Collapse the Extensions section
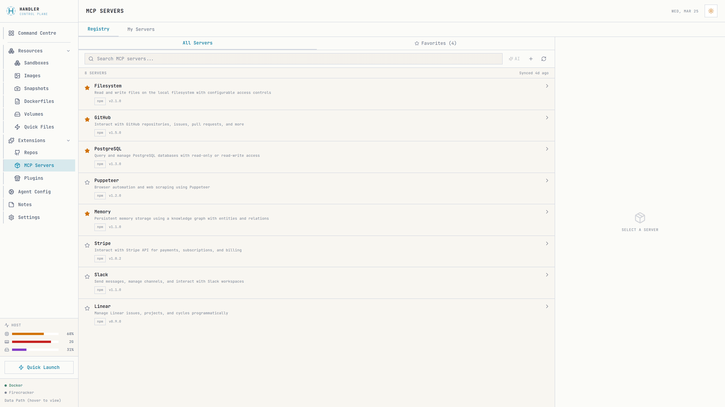The width and height of the screenshot is (725, 407). [68, 140]
